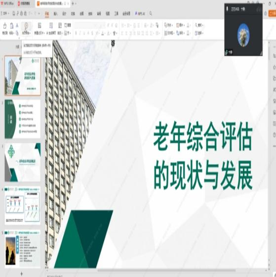Click the search magnifier beside WPS AI

pyautogui.click(x=151, y=13)
